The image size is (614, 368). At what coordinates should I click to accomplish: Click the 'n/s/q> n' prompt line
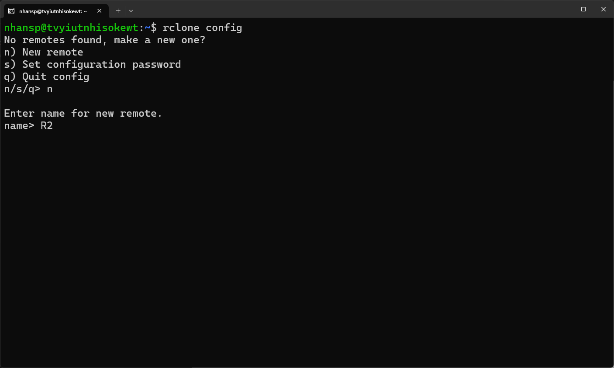[28, 89]
